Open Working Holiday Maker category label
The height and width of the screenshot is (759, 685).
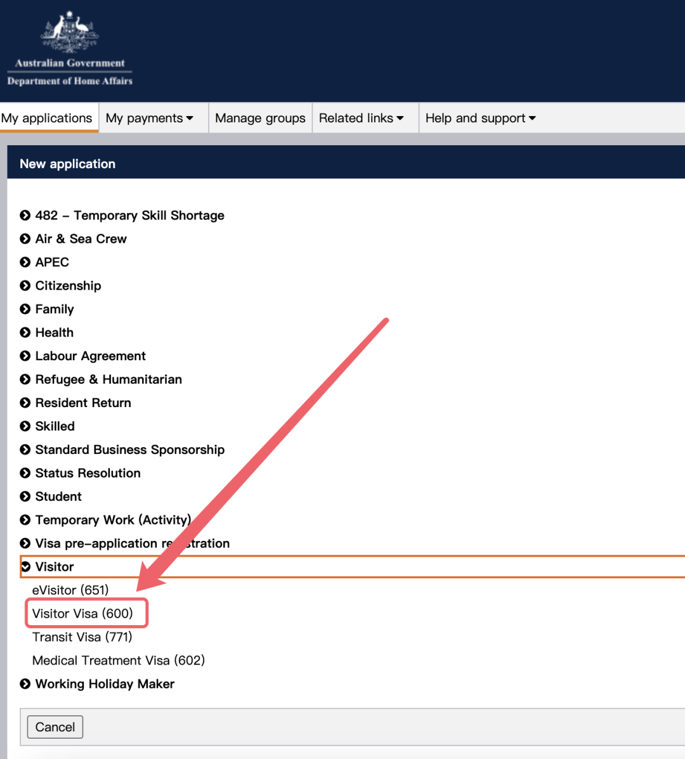pyautogui.click(x=105, y=684)
